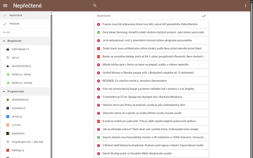Image resolution: width=253 pixels, height=158 pixels.
Task: Open article Je to nehoráznost
Action: pos(151,40)
